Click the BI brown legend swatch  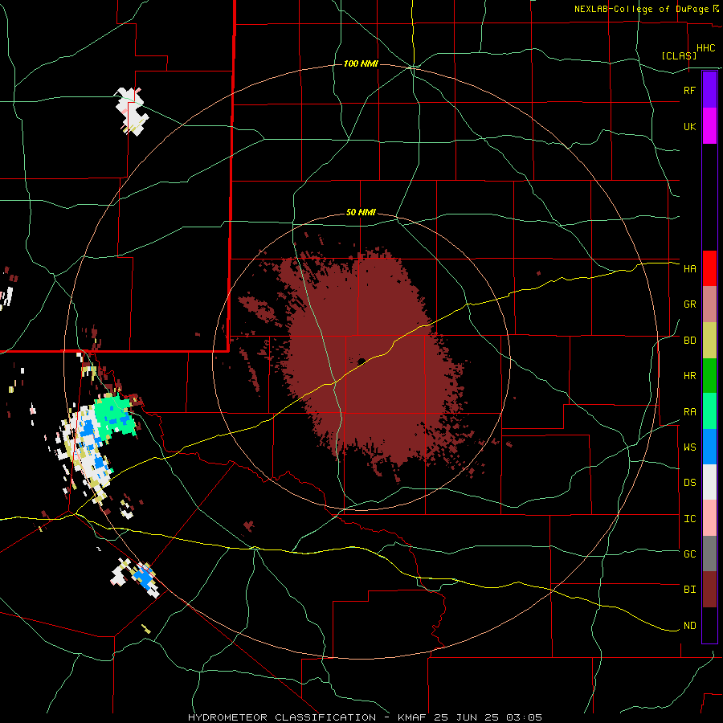pyautogui.click(x=709, y=590)
